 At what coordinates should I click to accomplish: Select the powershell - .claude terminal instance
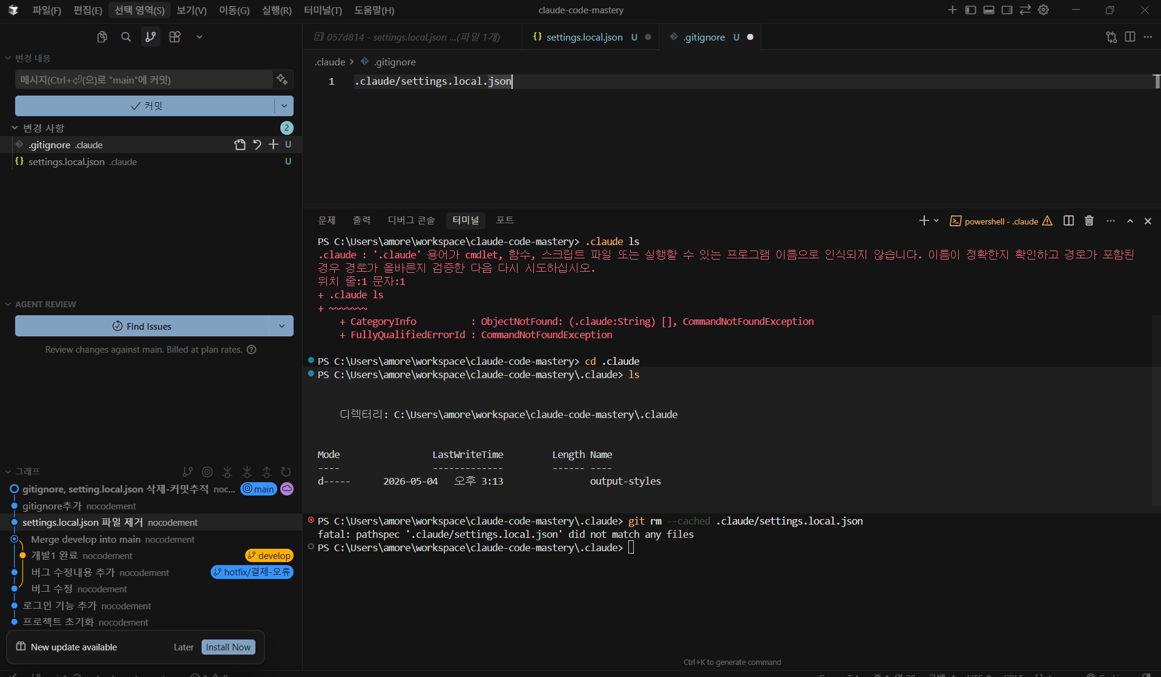(1001, 221)
